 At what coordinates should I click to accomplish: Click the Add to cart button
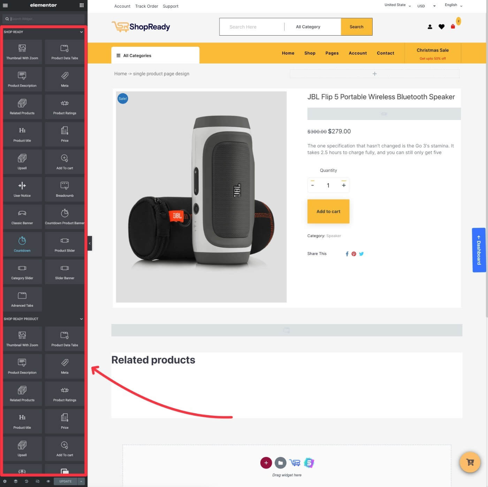point(328,211)
